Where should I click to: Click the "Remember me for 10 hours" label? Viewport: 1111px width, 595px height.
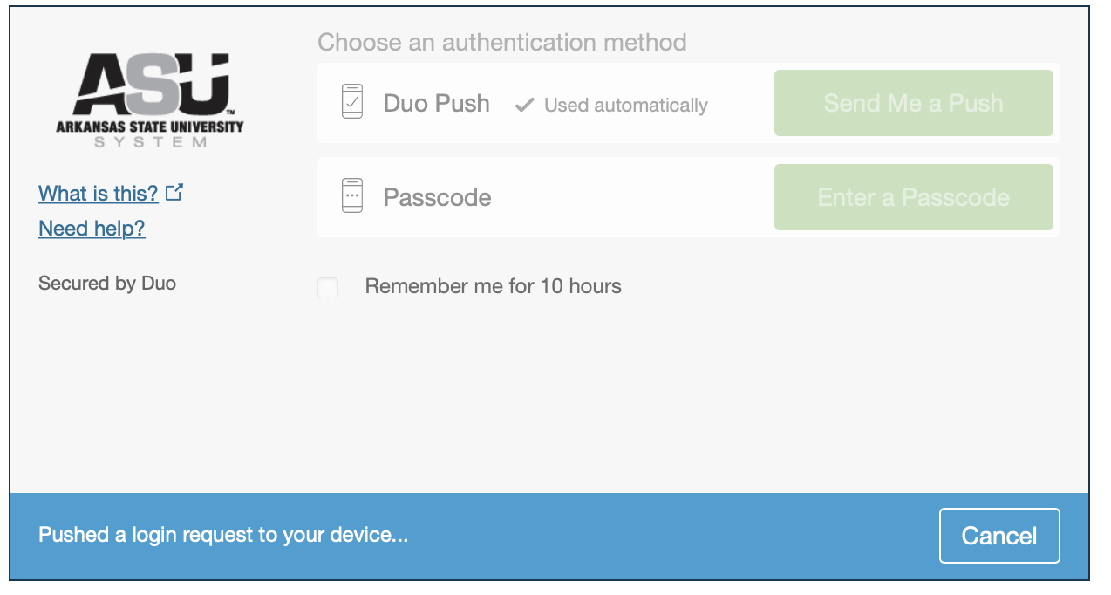[493, 286]
